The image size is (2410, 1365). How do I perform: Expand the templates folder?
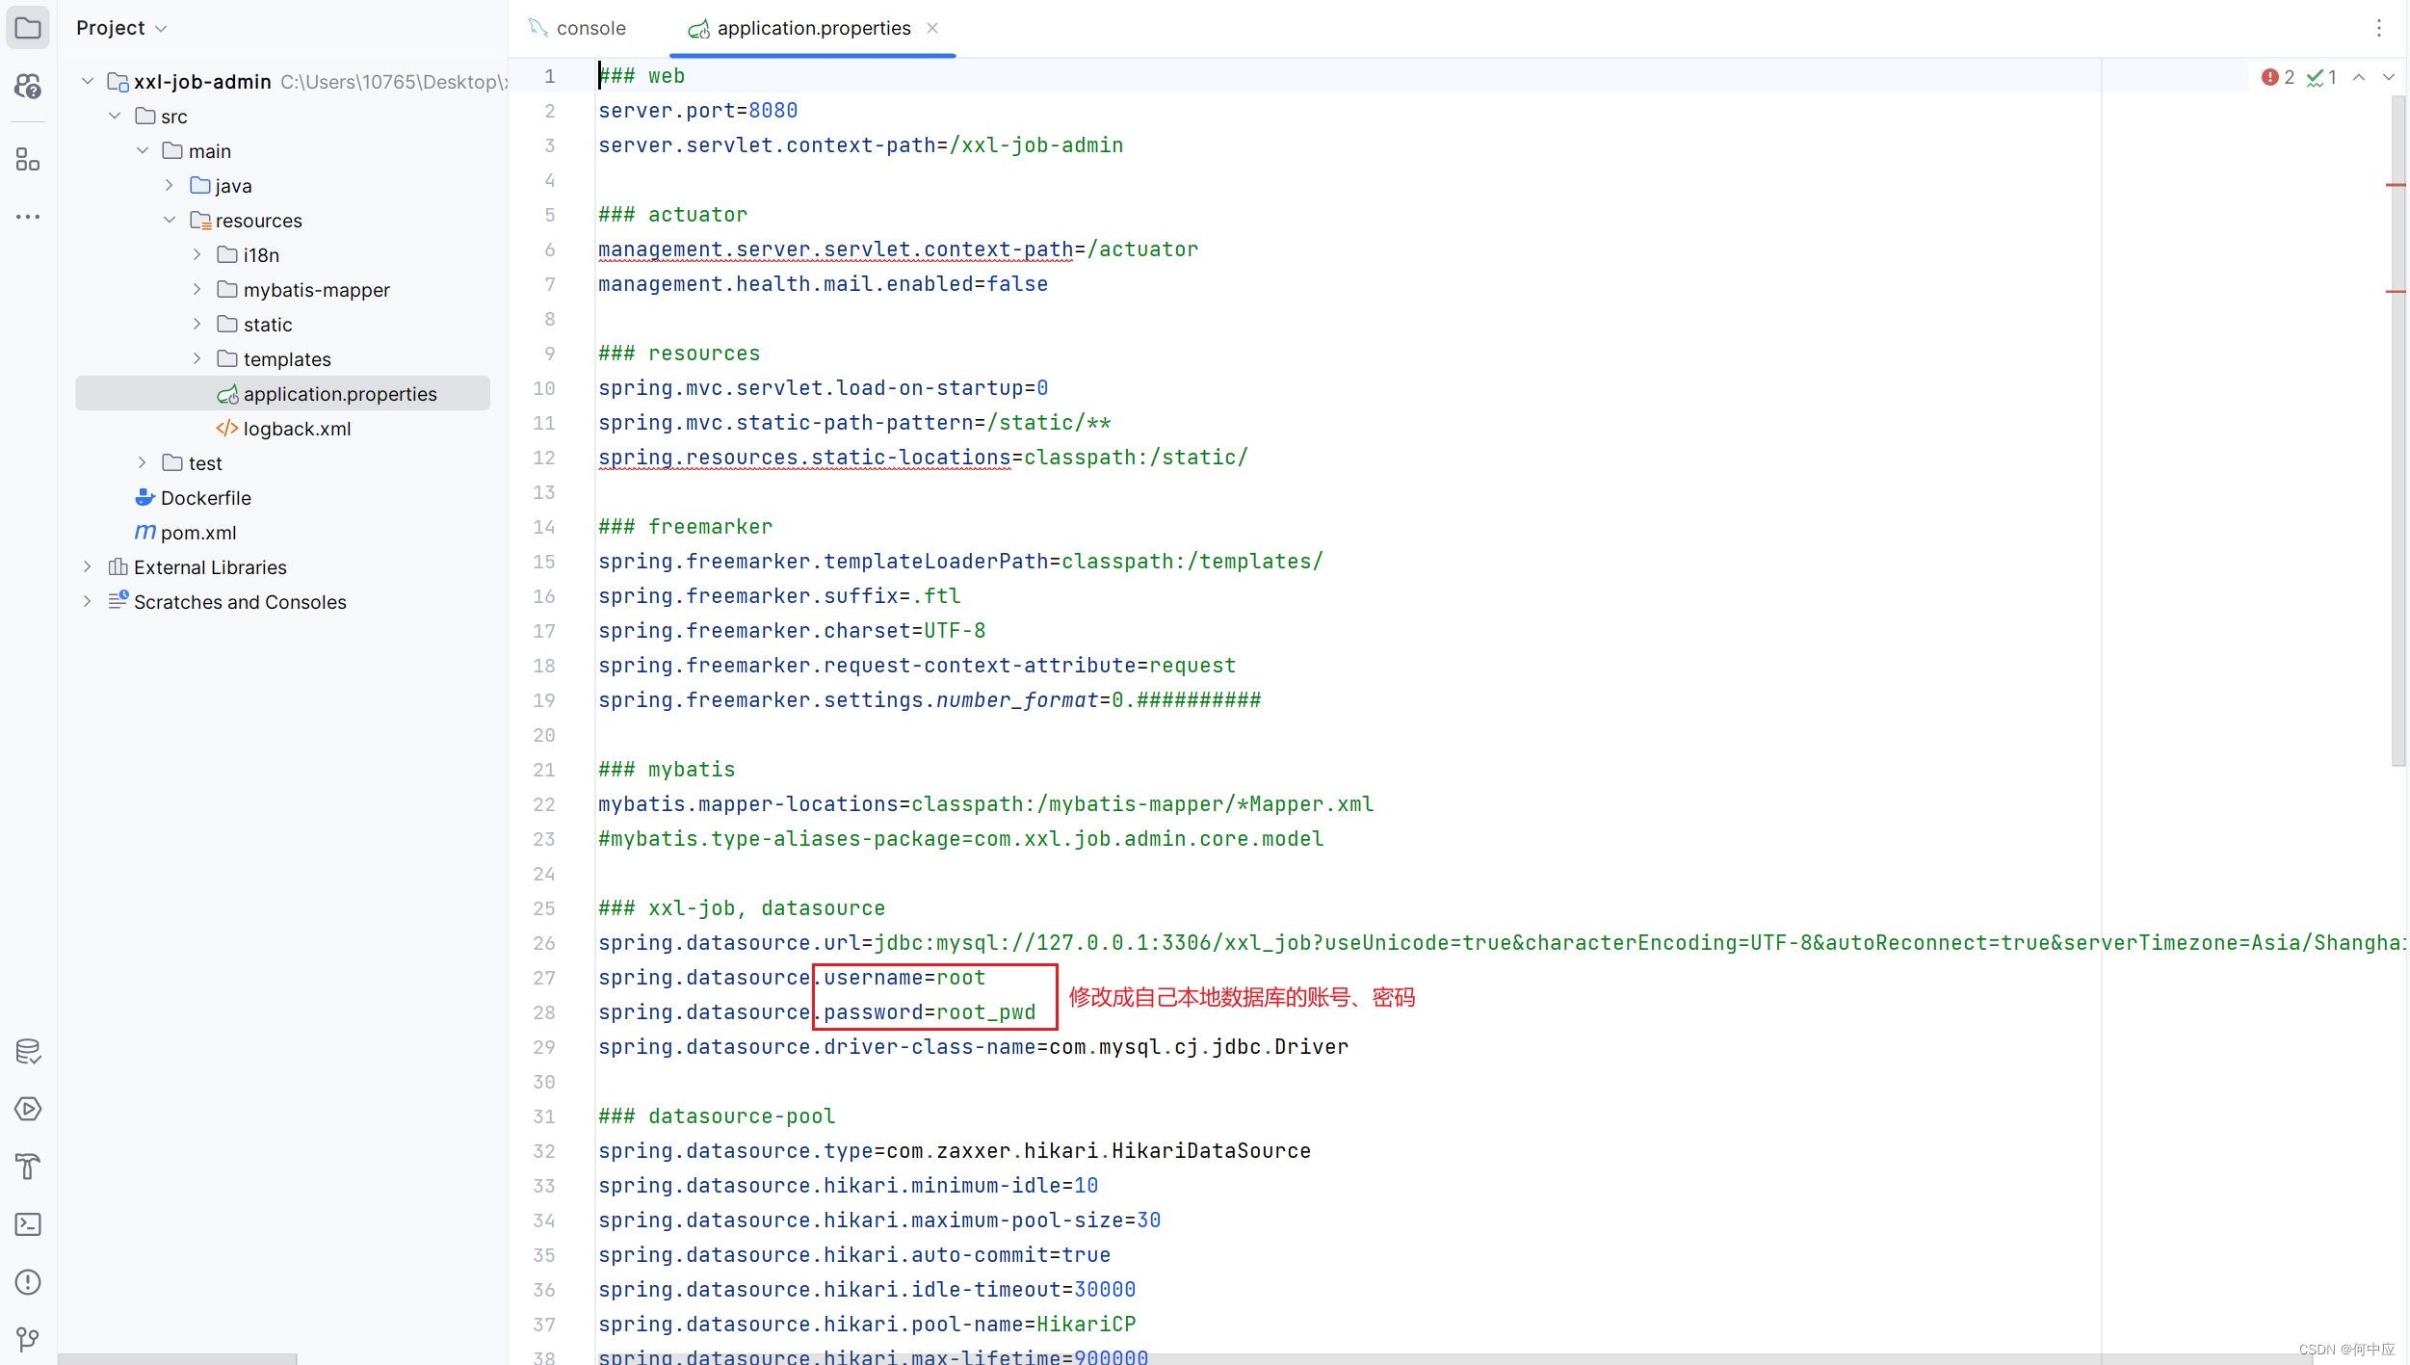coord(196,358)
